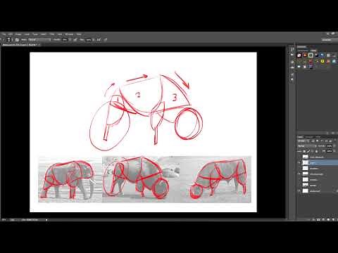The width and height of the screenshot is (338, 253).
Task: Click the layer Opacity value field
Action: pyautogui.click(x=330, y=145)
